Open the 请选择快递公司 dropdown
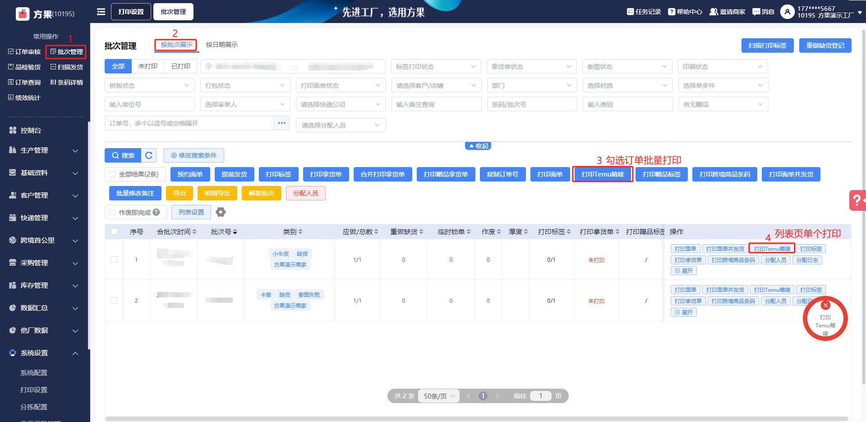 (x=341, y=104)
